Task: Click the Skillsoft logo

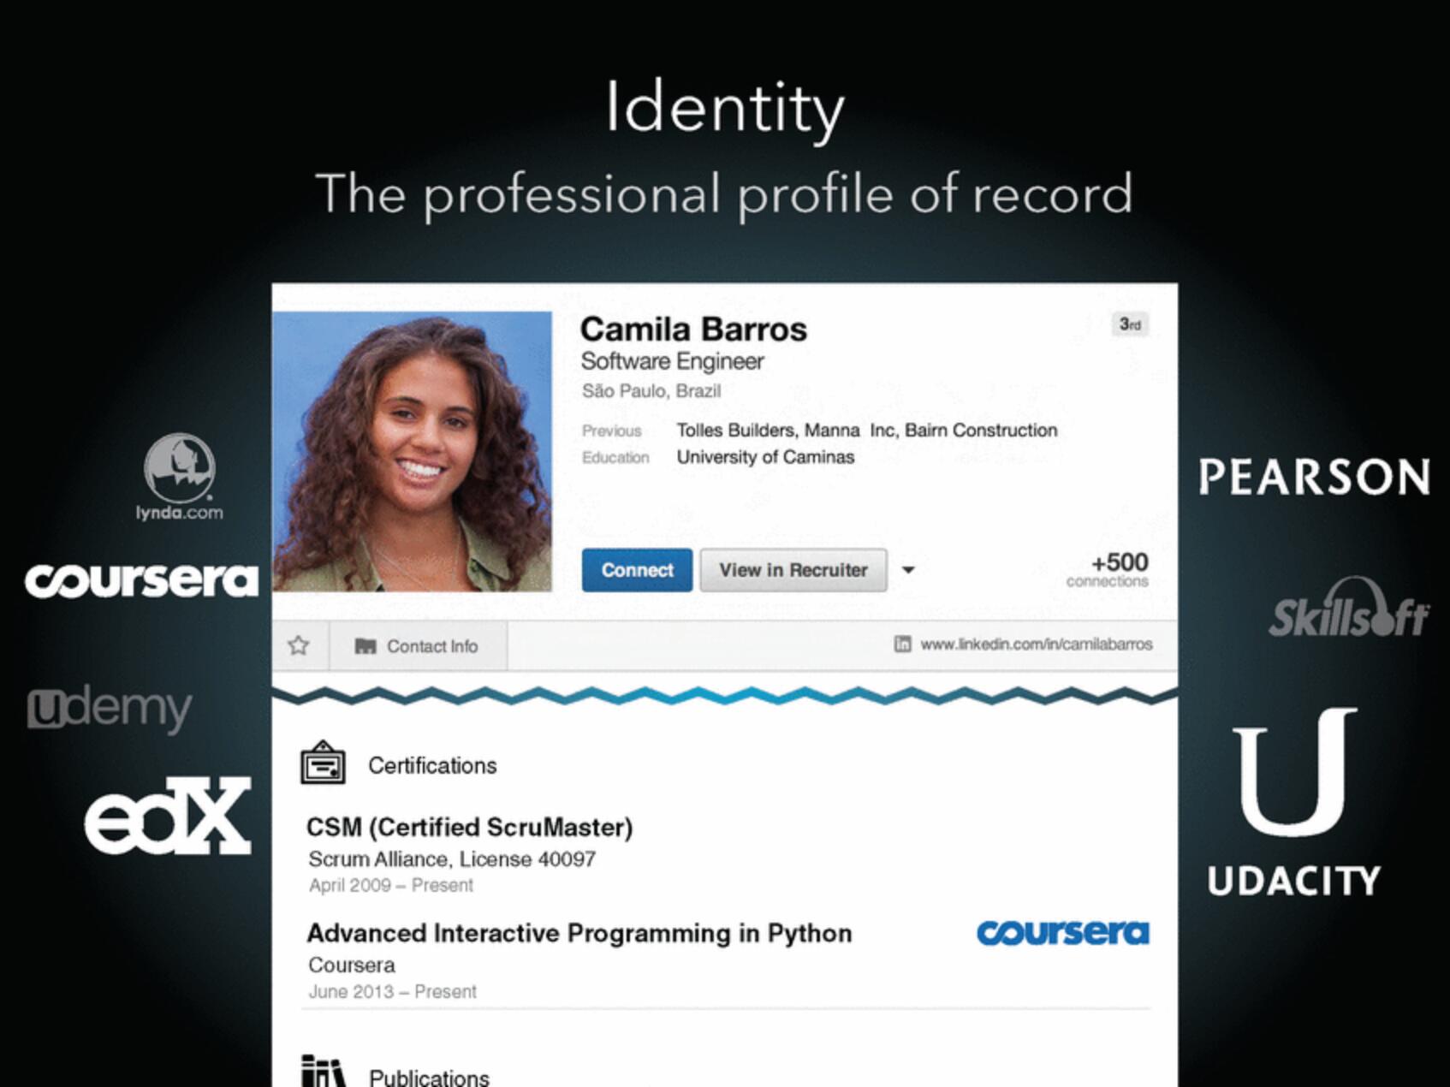Action: 1348,608
